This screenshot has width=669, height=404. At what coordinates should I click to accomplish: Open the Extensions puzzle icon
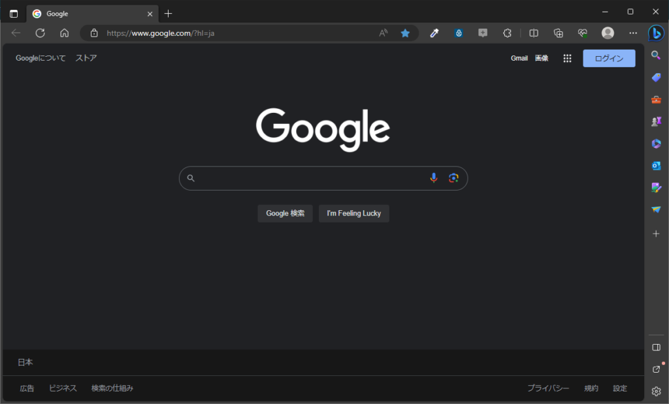[x=507, y=33]
